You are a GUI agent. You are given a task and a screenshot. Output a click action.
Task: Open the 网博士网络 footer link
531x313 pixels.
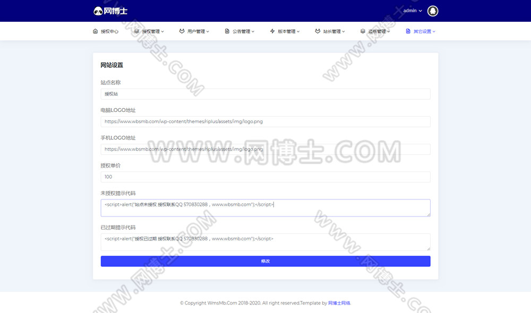[339, 303]
